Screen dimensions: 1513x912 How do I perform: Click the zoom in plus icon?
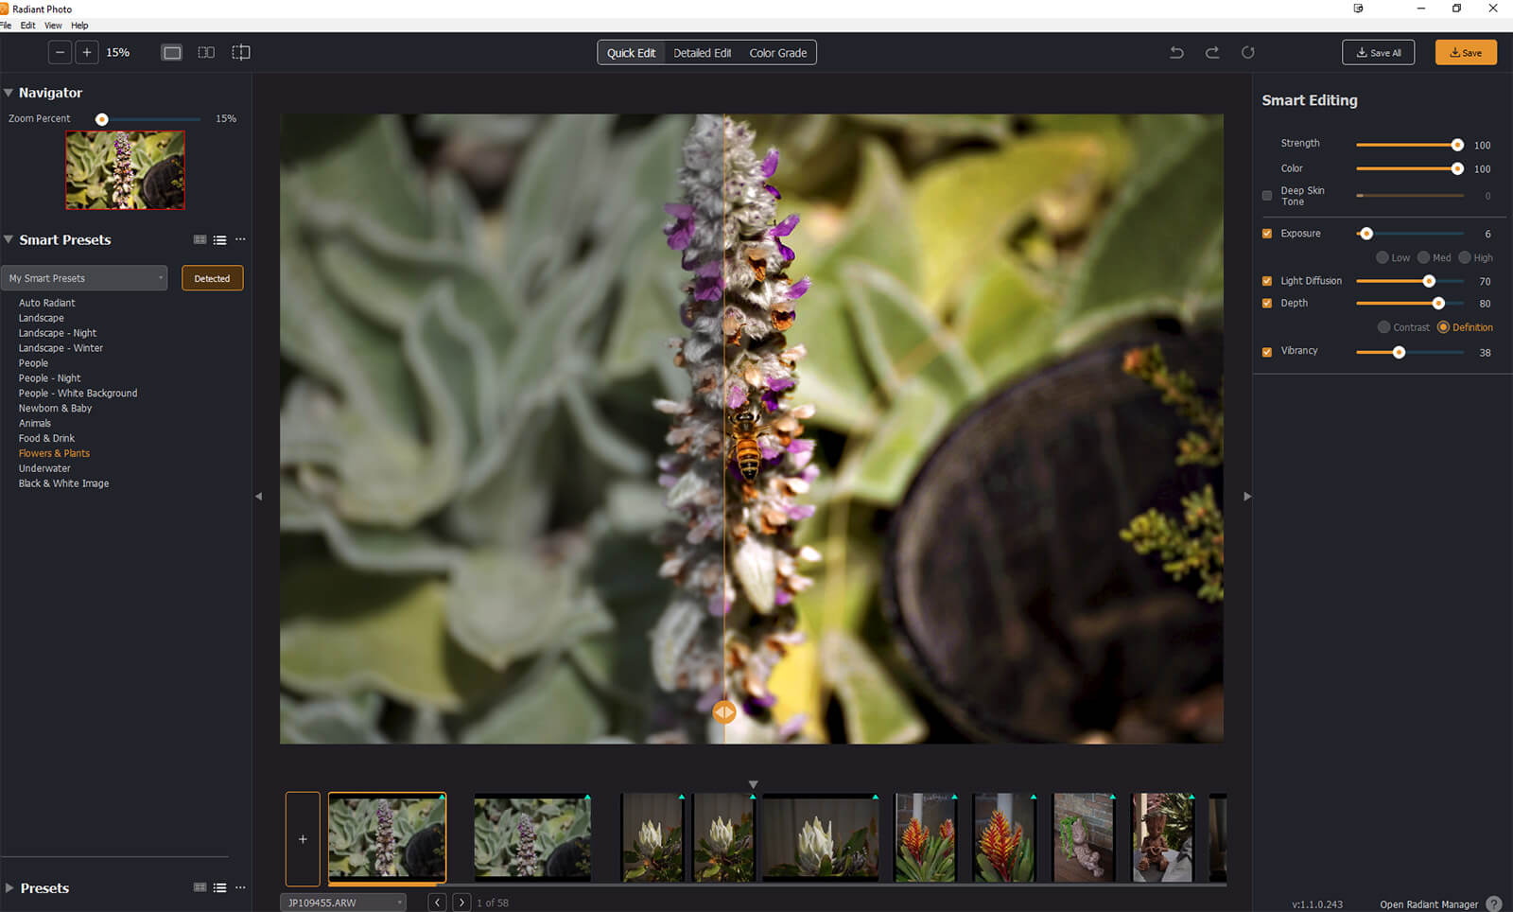(87, 53)
